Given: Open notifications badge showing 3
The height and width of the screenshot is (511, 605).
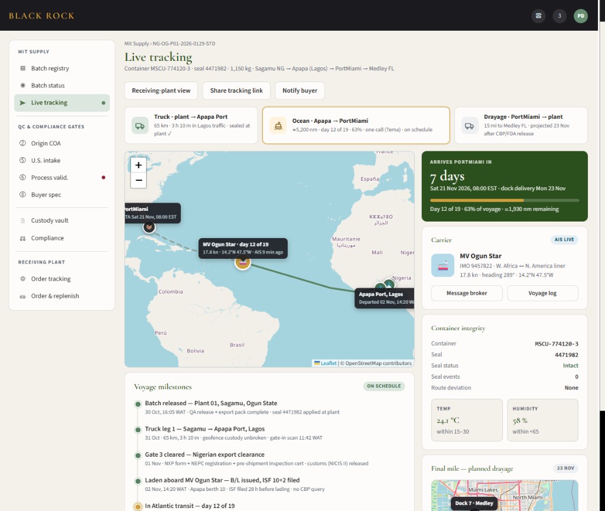Looking at the screenshot, I should (x=560, y=16).
